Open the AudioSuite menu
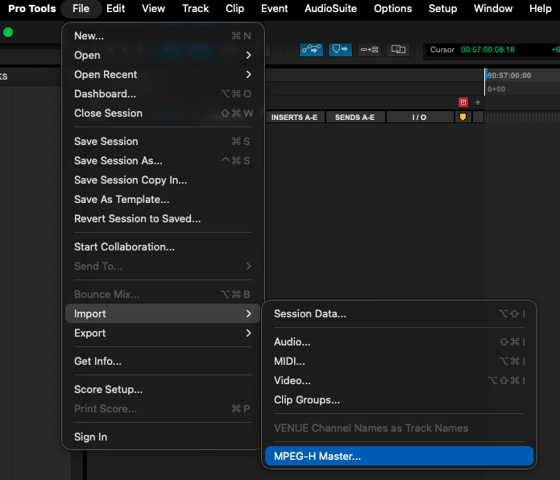Screen dimensions: 560x480 [330, 9]
